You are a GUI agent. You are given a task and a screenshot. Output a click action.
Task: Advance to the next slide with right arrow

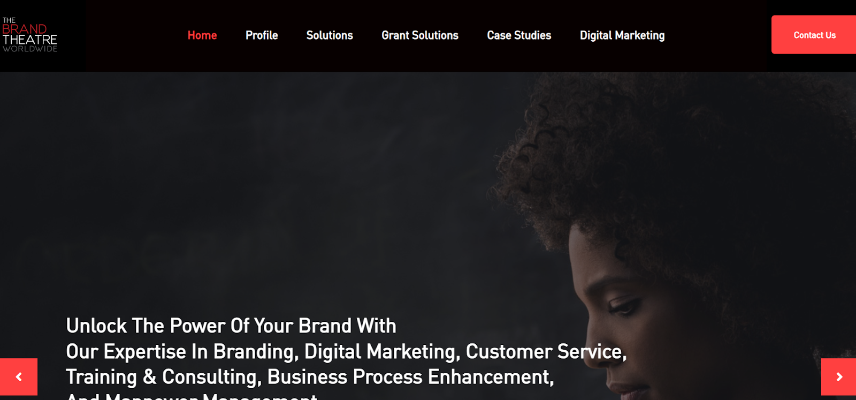pyautogui.click(x=839, y=377)
